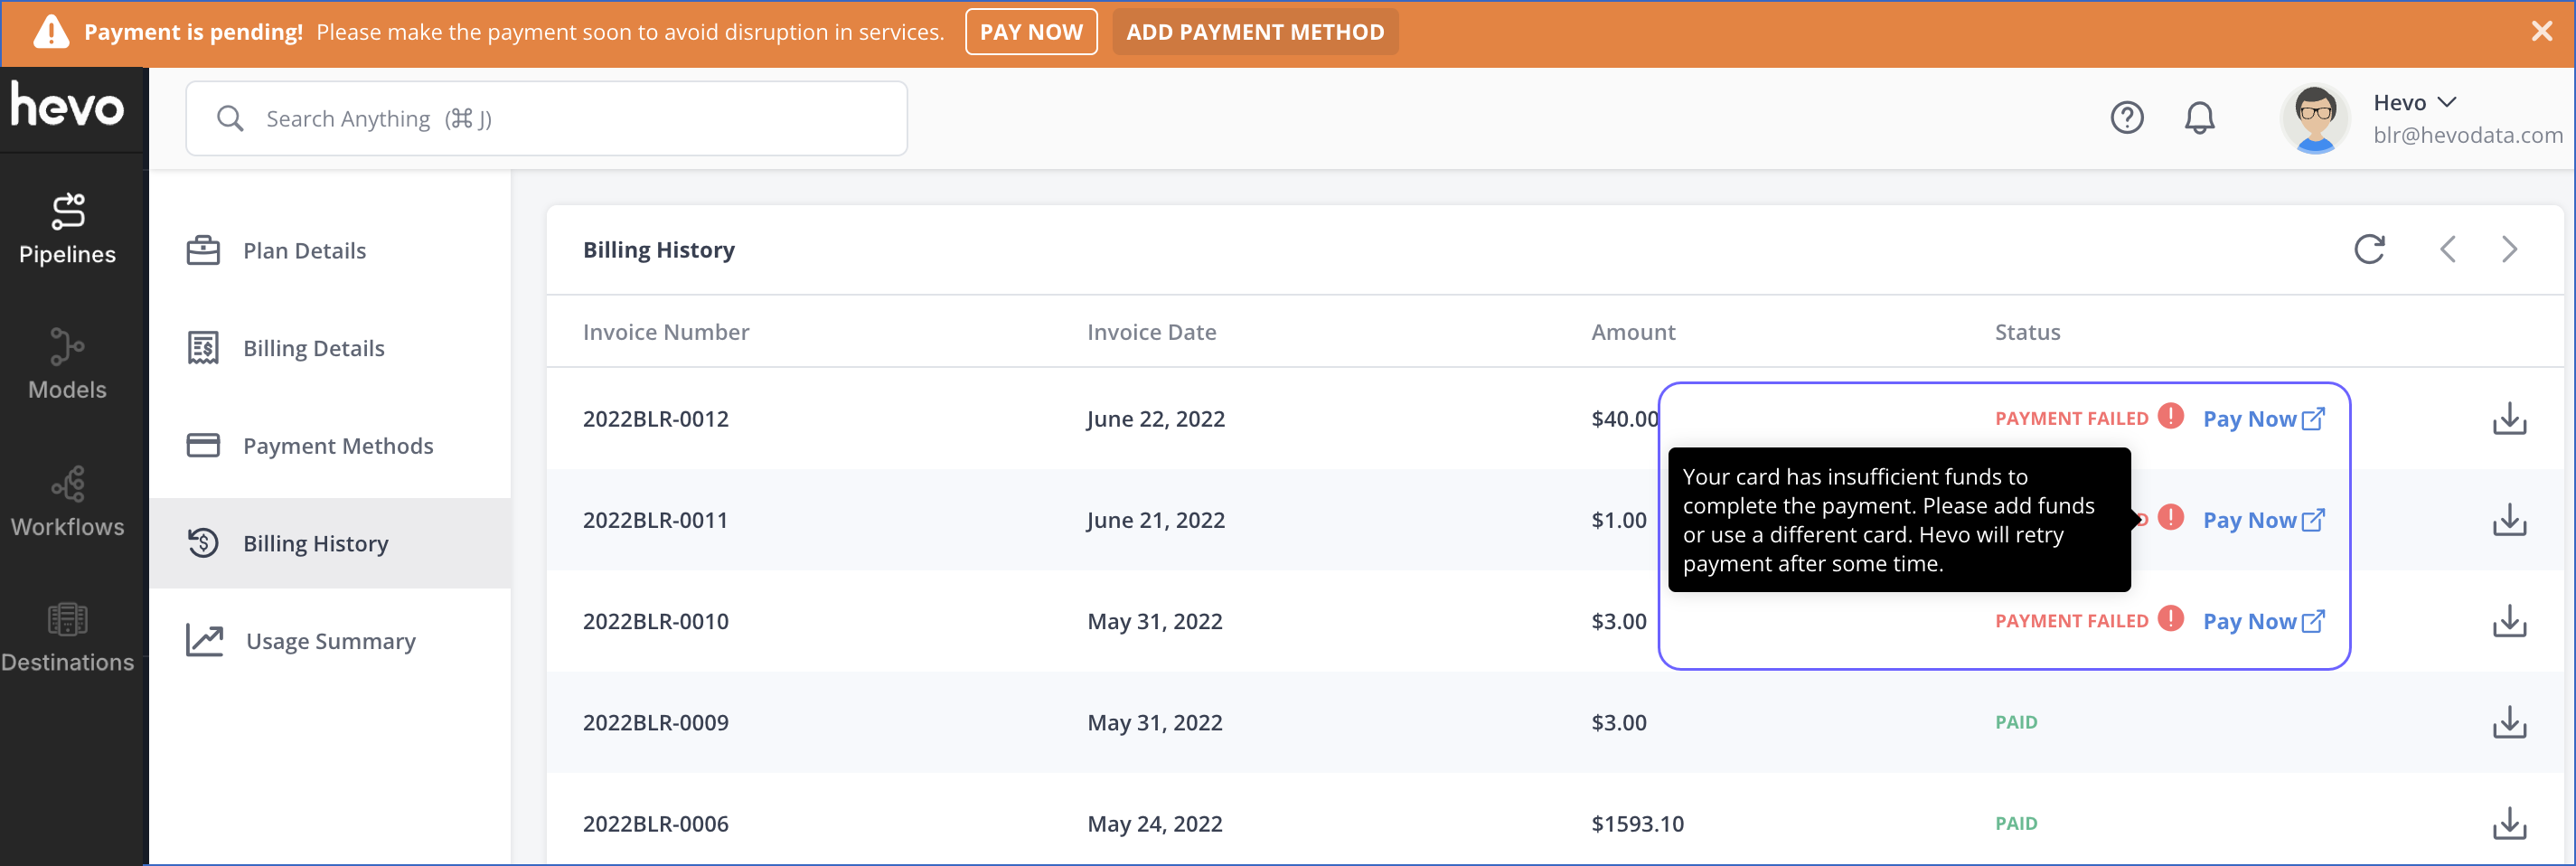Select the Workflows sidebar icon
The height and width of the screenshot is (866, 2576).
pyautogui.click(x=66, y=487)
